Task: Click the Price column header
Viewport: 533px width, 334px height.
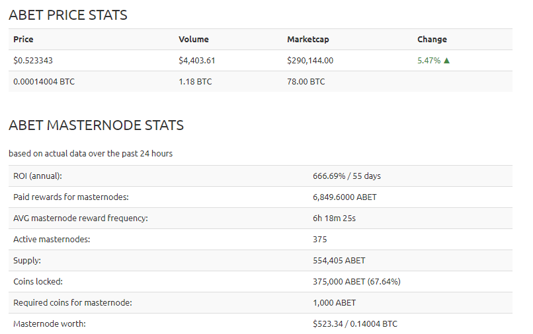Action: click(x=23, y=40)
